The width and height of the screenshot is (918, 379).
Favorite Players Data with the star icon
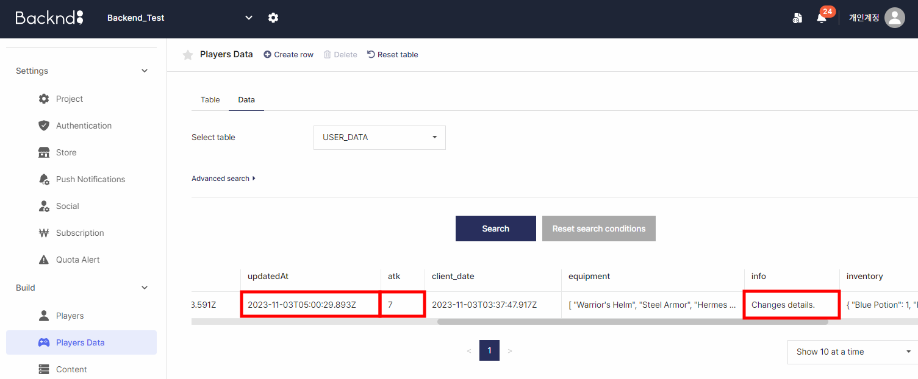pyautogui.click(x=188, y=55)
